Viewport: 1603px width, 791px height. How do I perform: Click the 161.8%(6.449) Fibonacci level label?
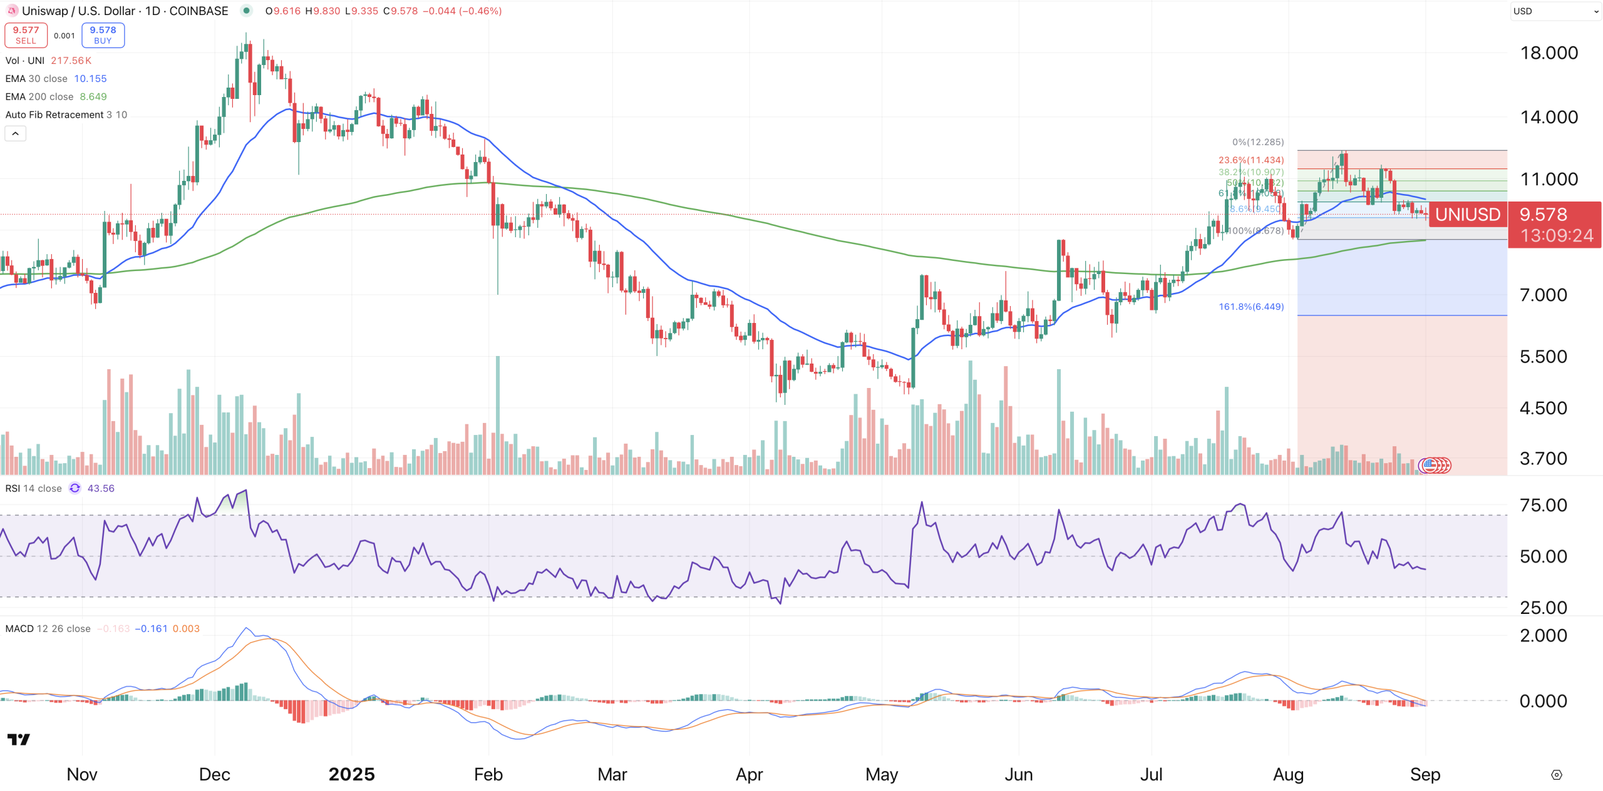pyautogui.click(x=1250, y=307)
